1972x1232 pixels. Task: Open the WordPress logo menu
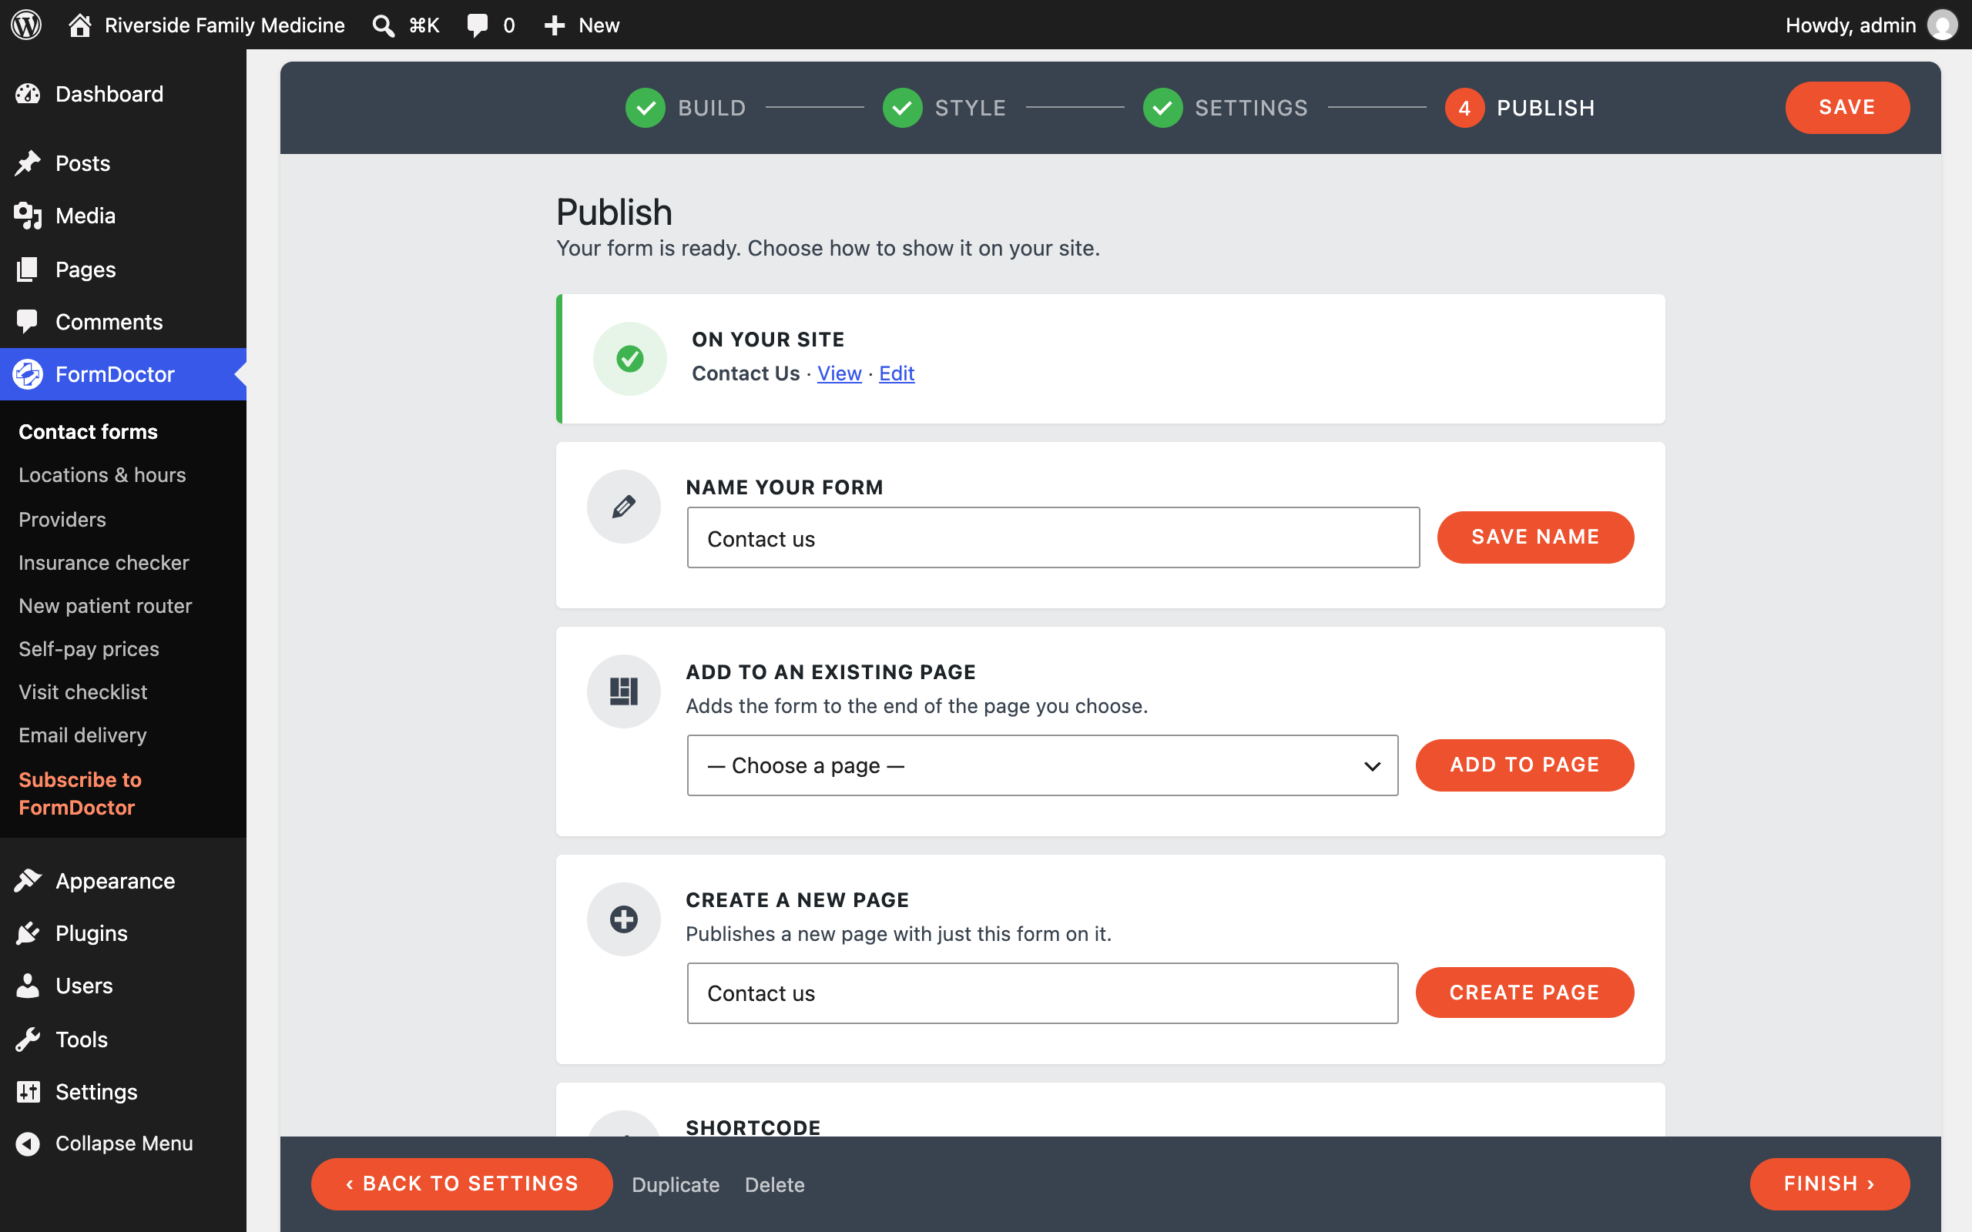pos(26,25)
